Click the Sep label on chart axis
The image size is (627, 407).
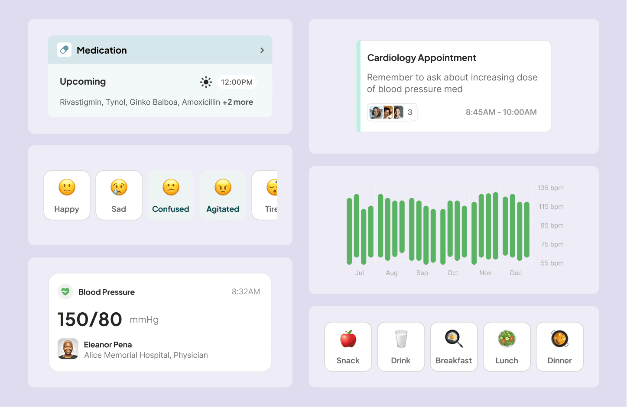pos(422,273)
